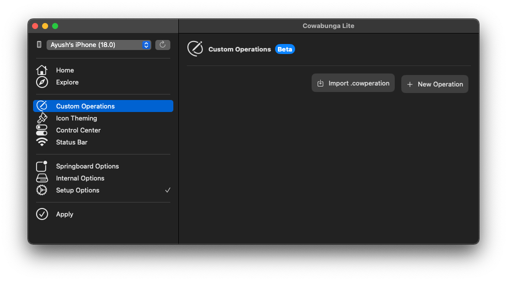Click the Control Center switches icon
Viewport: 507px width, 281px height.
[x=42, y=130]
